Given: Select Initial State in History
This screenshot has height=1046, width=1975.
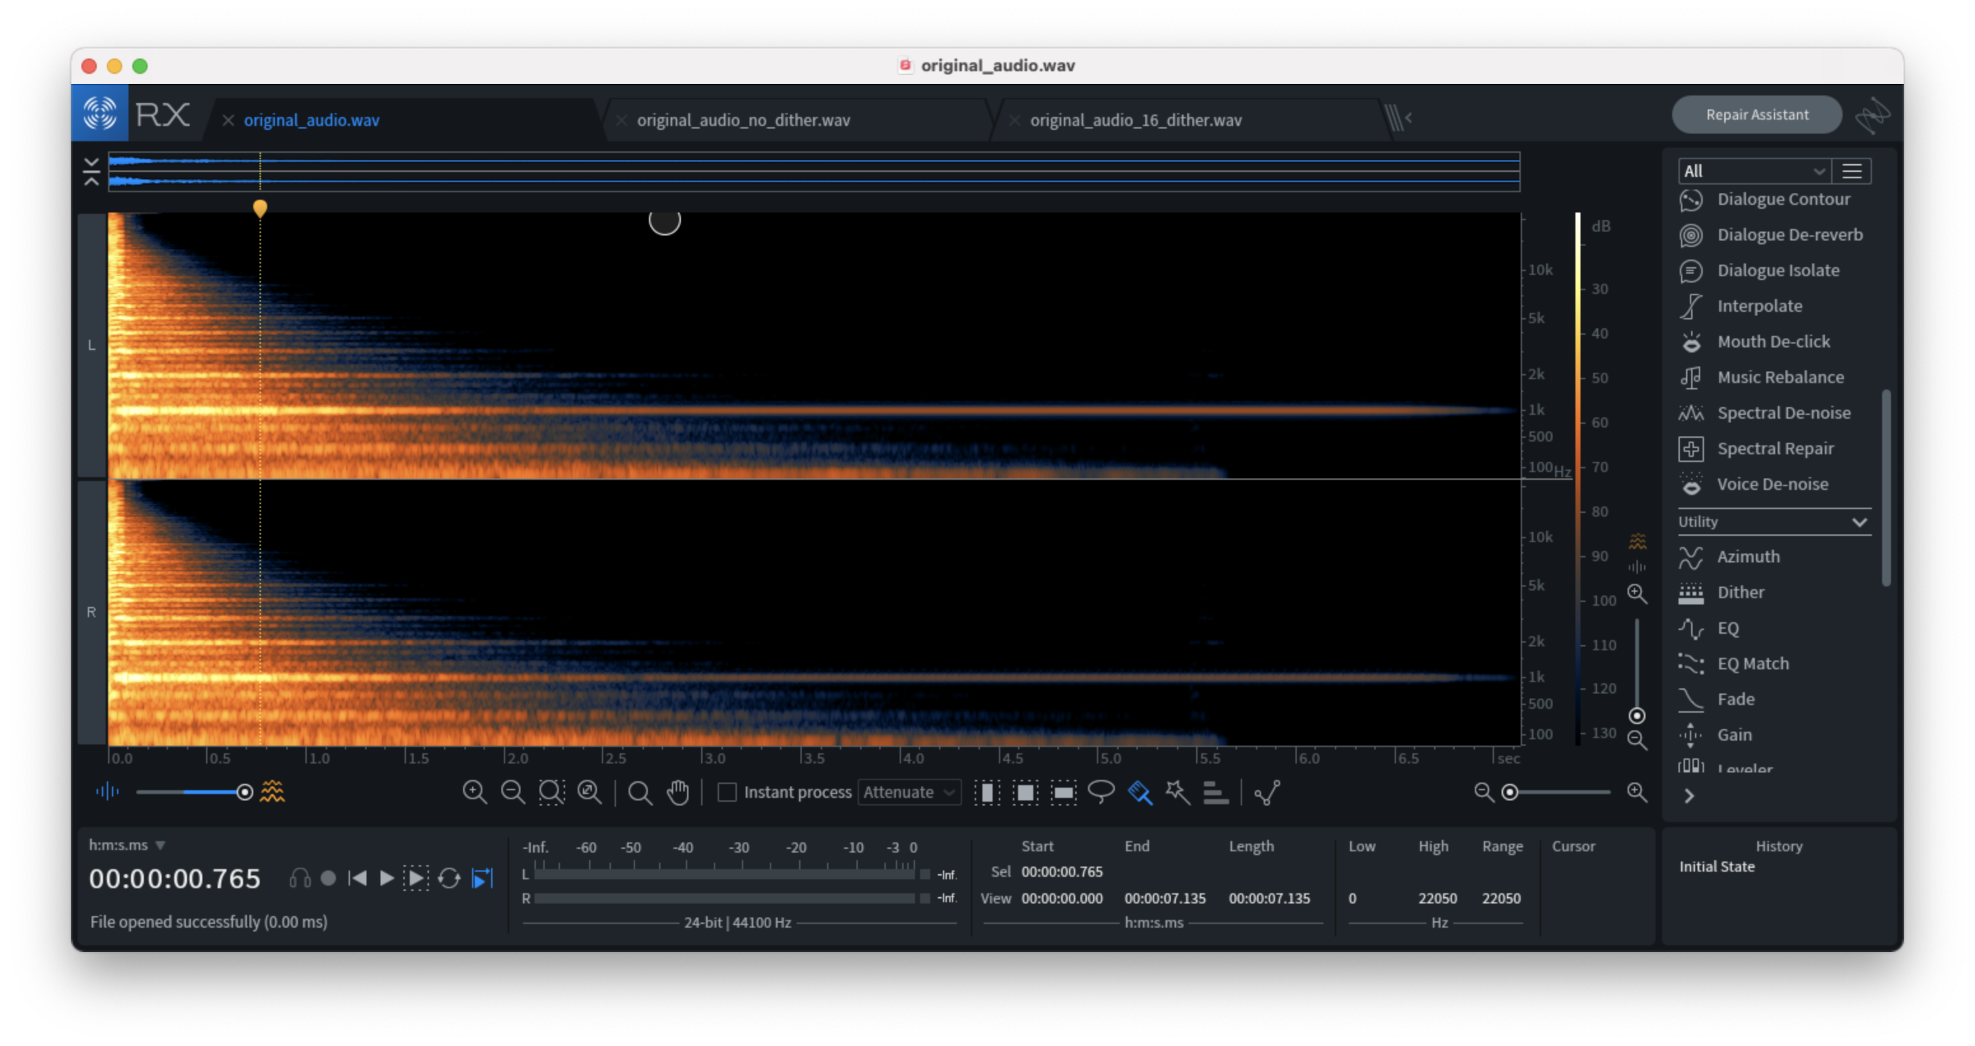Looking at the screenshot, I should [x=1717, y=867].
